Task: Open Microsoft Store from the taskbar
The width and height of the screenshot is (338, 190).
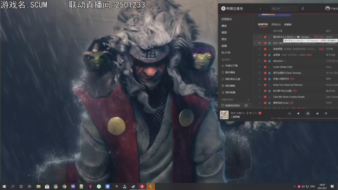Action: [47, 187]
